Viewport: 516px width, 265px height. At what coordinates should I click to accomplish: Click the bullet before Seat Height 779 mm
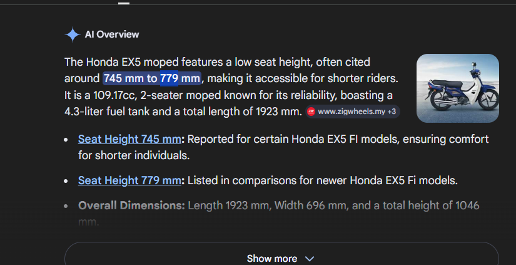66,181
